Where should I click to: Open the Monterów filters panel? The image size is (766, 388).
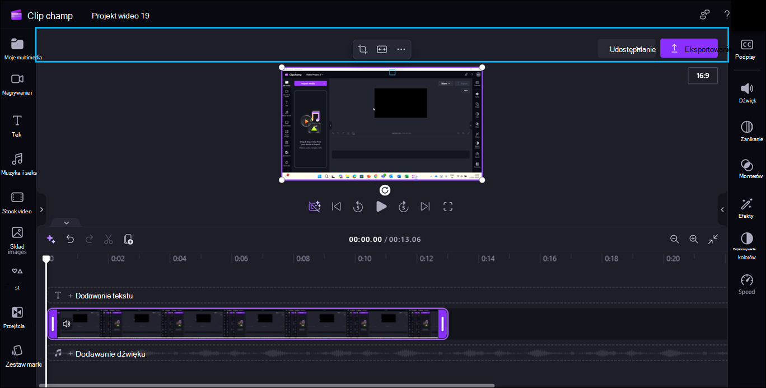(747, 169)
